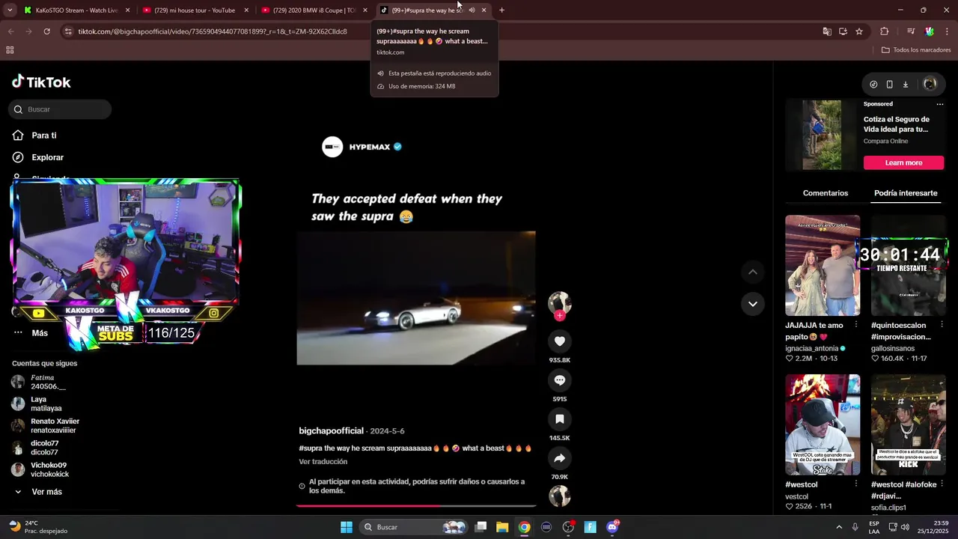Screen dimensions: 958x539
Task: Mute the TikTok tab audio icon
Action: tap(472, 10)
